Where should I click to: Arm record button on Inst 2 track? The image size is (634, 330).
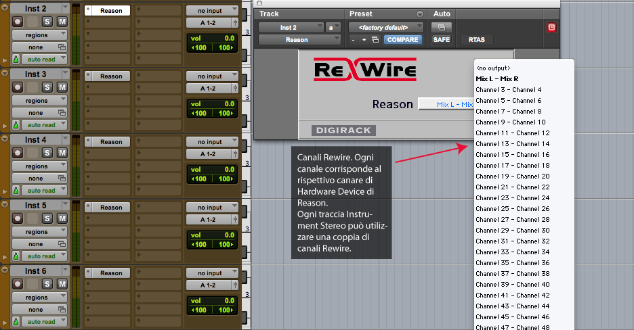coord(18,22)
